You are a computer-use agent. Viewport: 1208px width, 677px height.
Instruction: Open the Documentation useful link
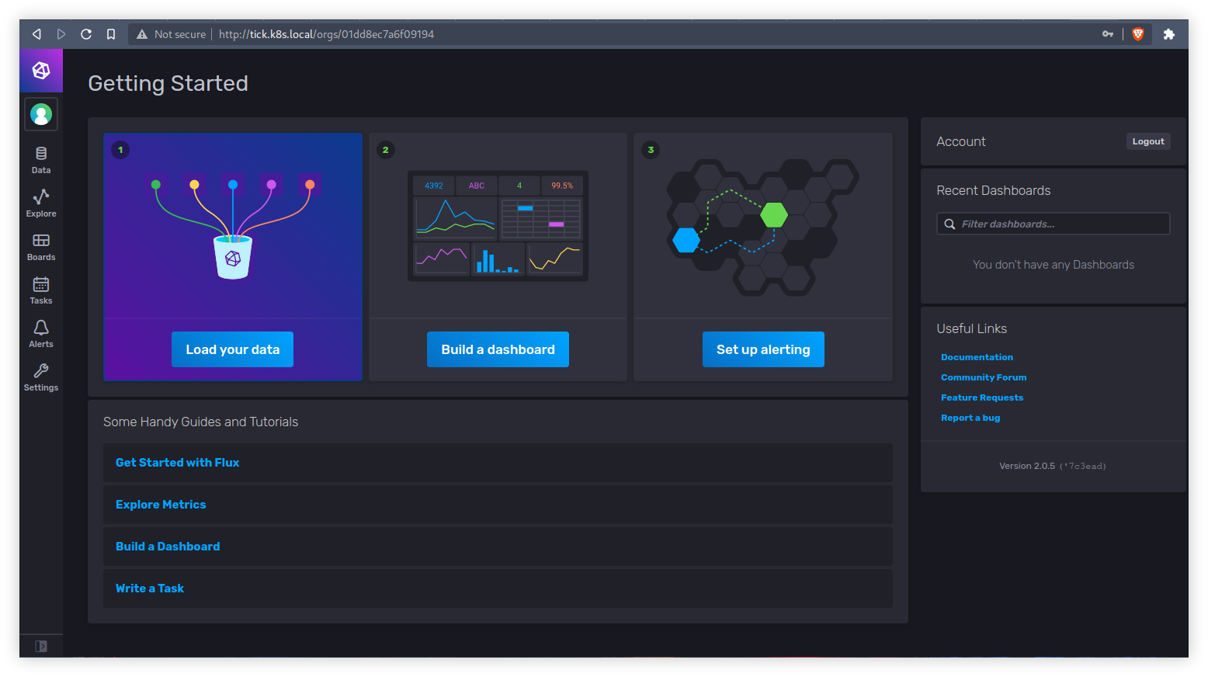[x=977, y=357]
